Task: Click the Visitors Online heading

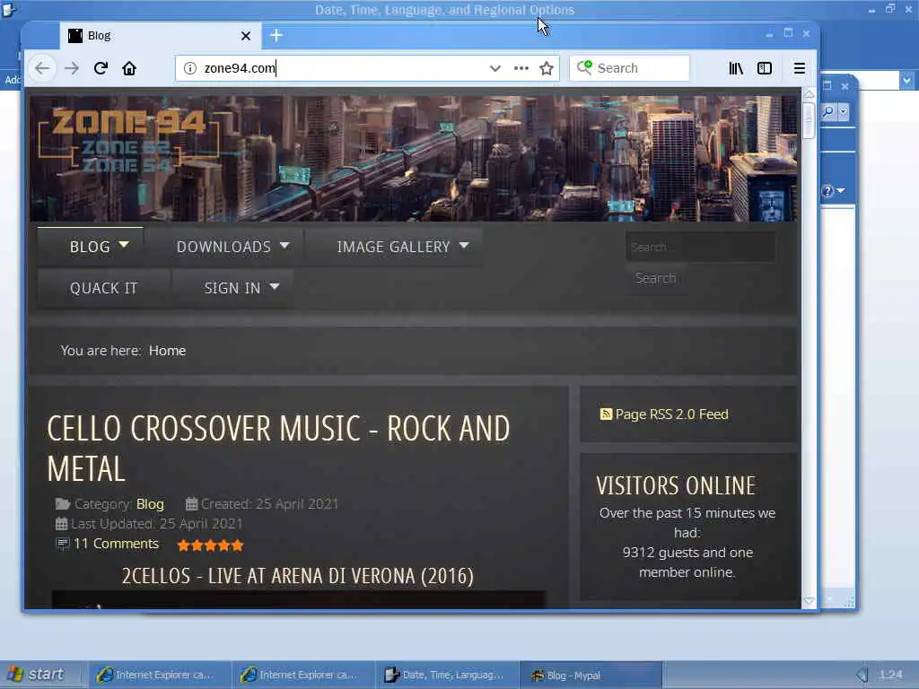Action: [676, 485]
